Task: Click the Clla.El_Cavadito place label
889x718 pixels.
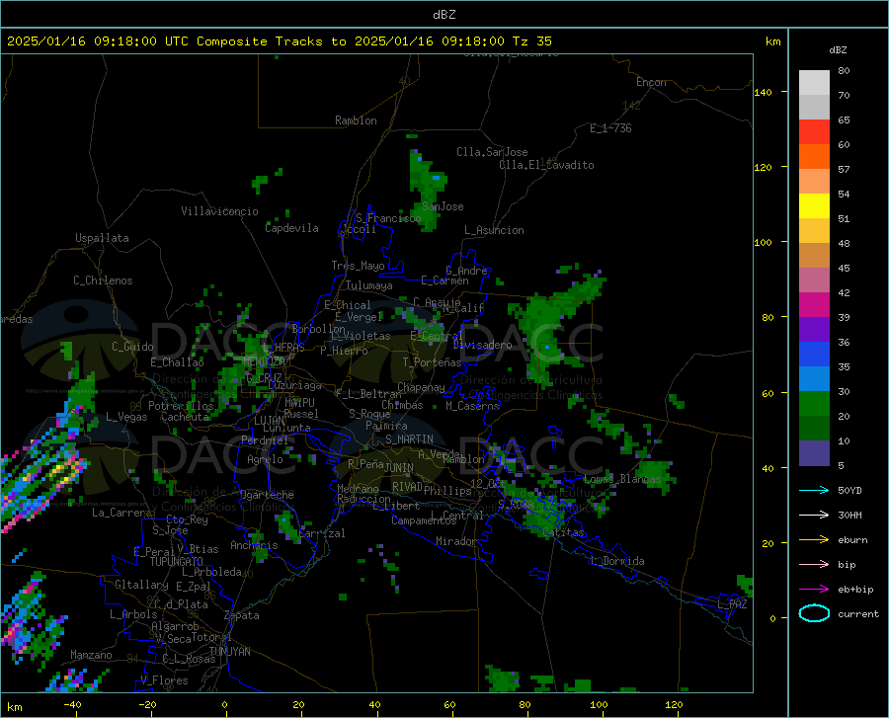Action: pyautogui.click(x=546, y=165)
